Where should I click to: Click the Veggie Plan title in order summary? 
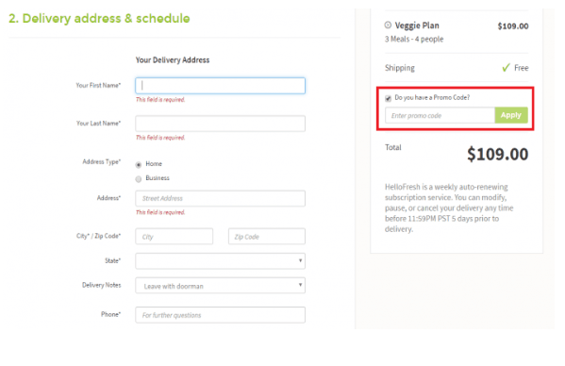click(x=417, y=25)
